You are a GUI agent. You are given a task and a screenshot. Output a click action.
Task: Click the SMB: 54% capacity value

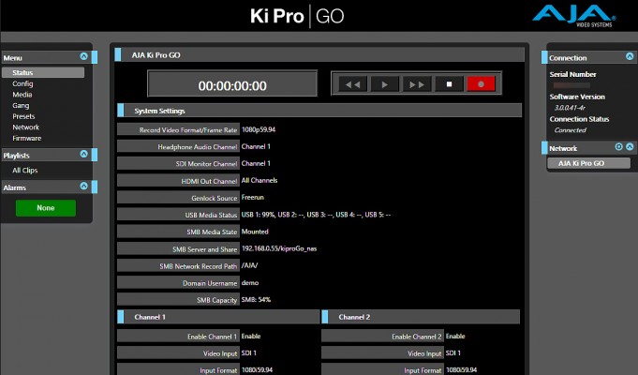coord(256,299)
